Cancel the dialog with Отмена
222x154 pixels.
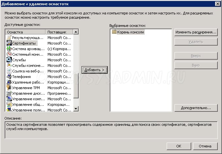coord(205,146)
